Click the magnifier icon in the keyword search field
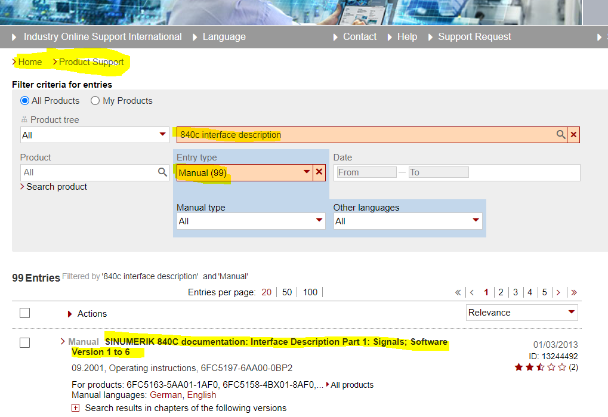Viewport: 608px width, 417px height. point(561,134)
